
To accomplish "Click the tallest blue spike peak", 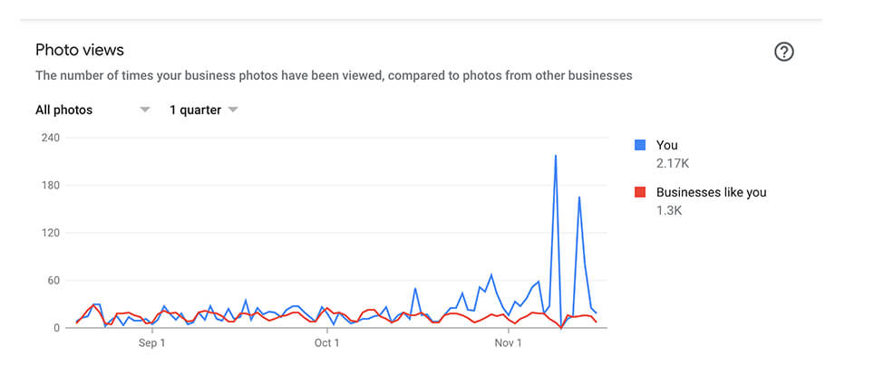I will click(555, 156).
